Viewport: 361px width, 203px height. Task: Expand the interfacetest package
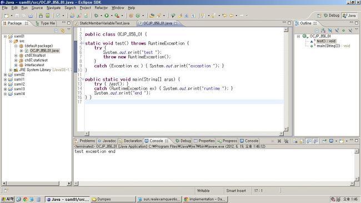point(16,65)
